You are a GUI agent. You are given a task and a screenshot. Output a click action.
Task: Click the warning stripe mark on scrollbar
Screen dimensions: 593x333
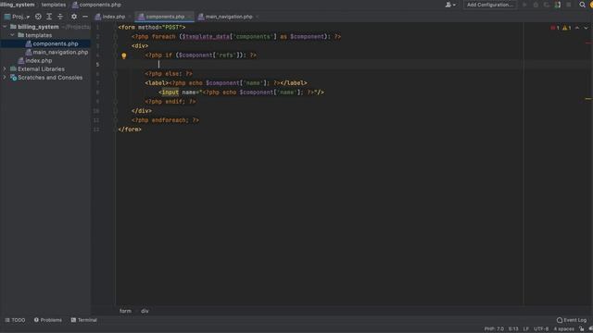588,99
